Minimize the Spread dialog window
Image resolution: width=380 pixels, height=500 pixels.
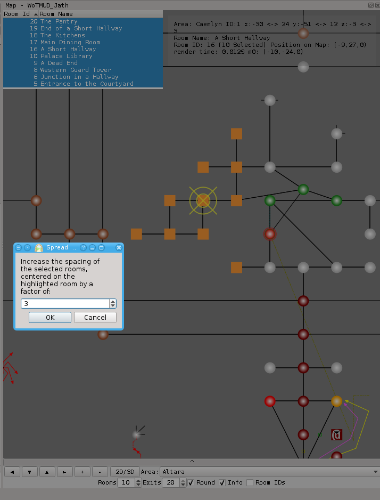(x=92, y=247)
